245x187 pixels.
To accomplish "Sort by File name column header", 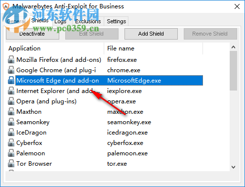I will (x=154, y=48).
